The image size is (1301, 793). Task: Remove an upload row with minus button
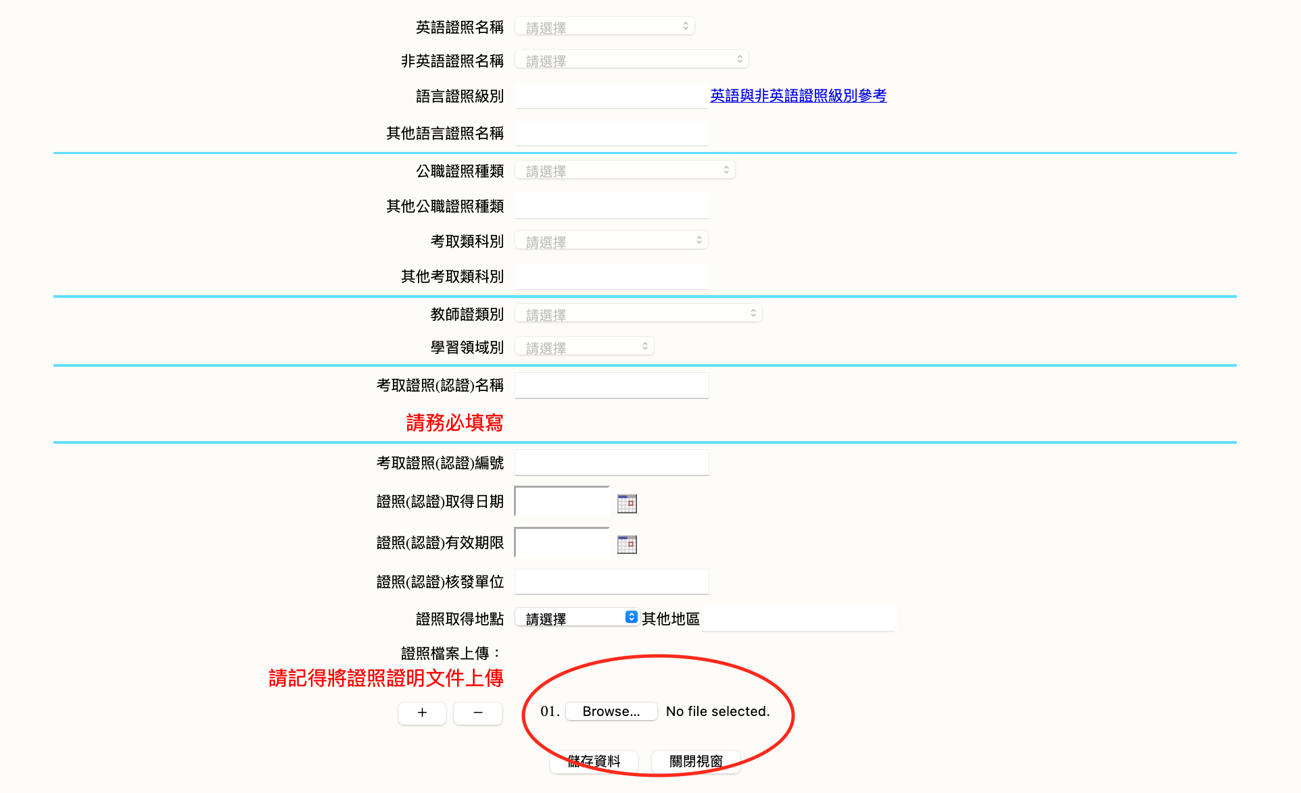click(x=478, y=713)
